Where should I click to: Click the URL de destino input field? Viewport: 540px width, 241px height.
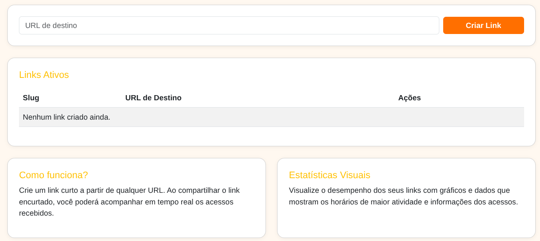pyautogui.click(x=229, y=25)
